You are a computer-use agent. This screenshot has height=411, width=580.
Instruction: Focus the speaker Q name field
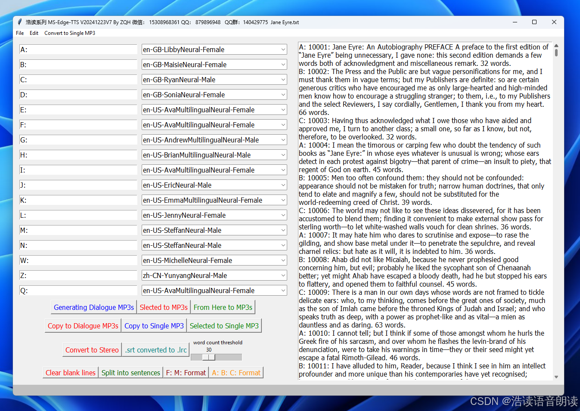pyautogui.click(x=78, y=290)
